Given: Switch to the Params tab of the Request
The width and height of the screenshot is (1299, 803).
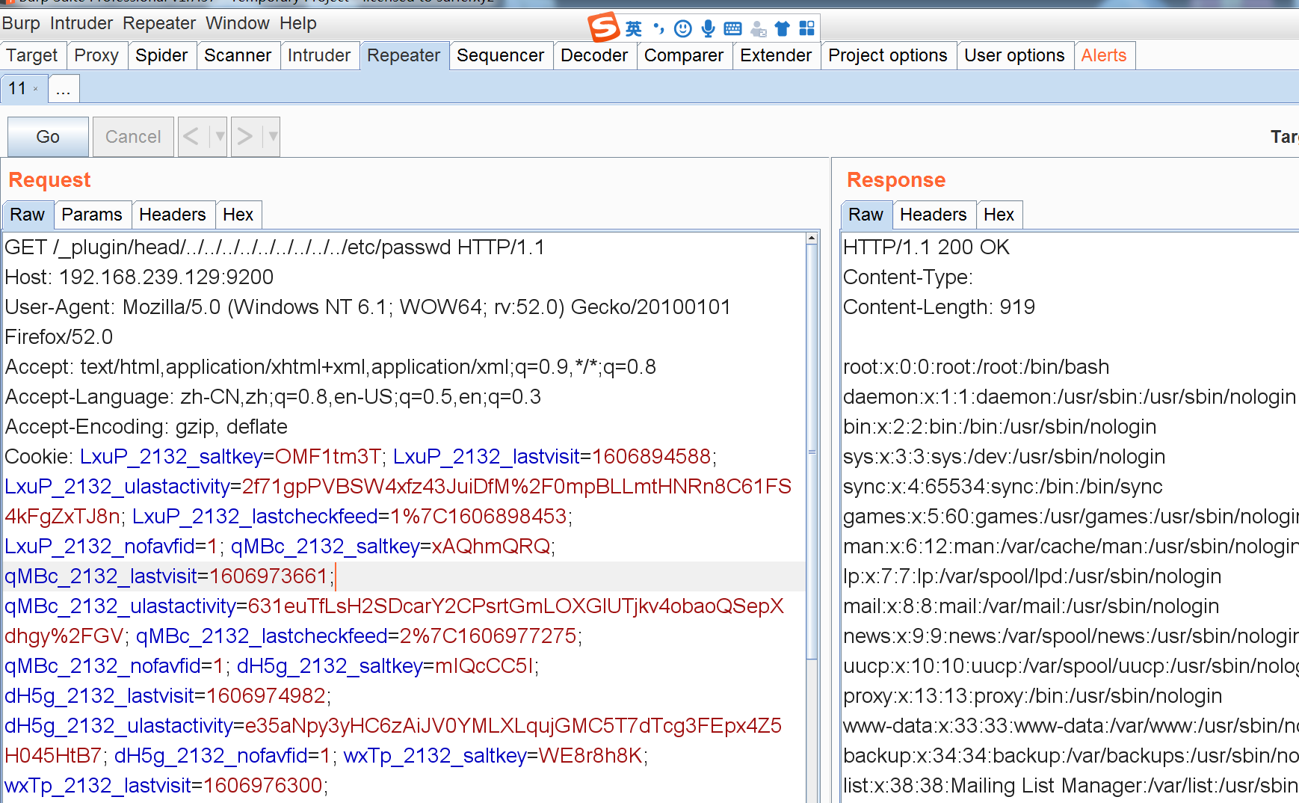Looking at the screenshot, I should [92, 215].
